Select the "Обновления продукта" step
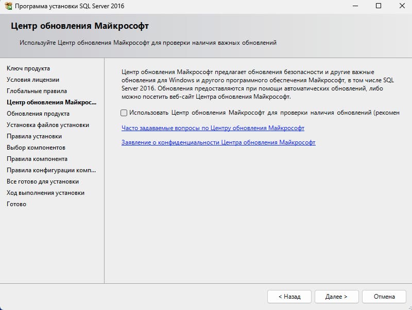This screenshot has height=310, width=412. [38, 114]
